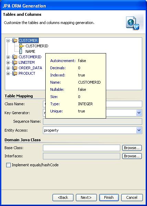Image resolution: width=147 pixels, height=206 pixels.
Task: Open the Key Generator dropdown arrow
Action: click(139, 113)
